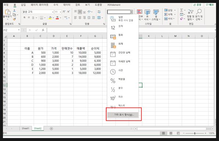This screenshot has height=141, width=219.
Task: Toggle Bold (가) formatting
Action: (x=24, y=18)
